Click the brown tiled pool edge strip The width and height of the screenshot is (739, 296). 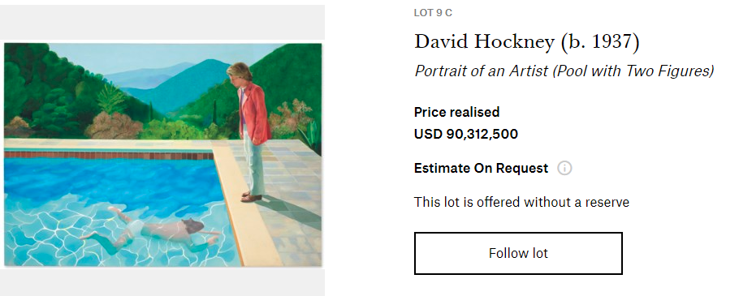(x=108, y=155)
